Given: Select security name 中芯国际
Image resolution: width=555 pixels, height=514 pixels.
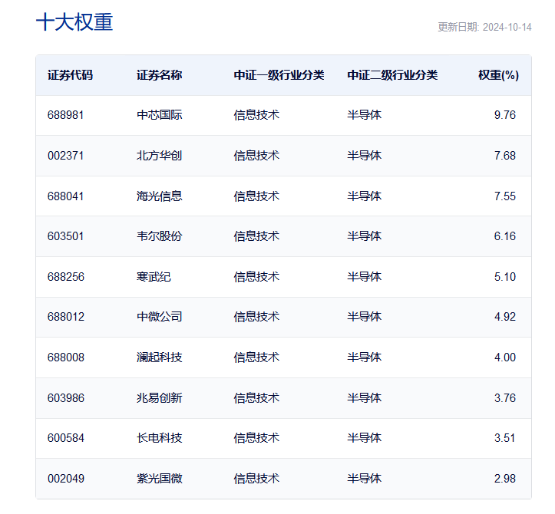Looking at the screenshot, I should [x=159, y=115].
